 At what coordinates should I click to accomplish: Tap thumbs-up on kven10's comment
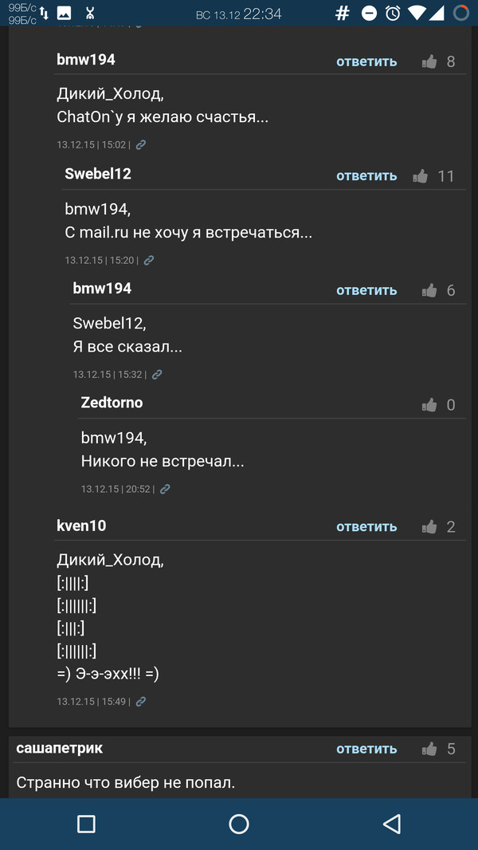tap(429, 527)
